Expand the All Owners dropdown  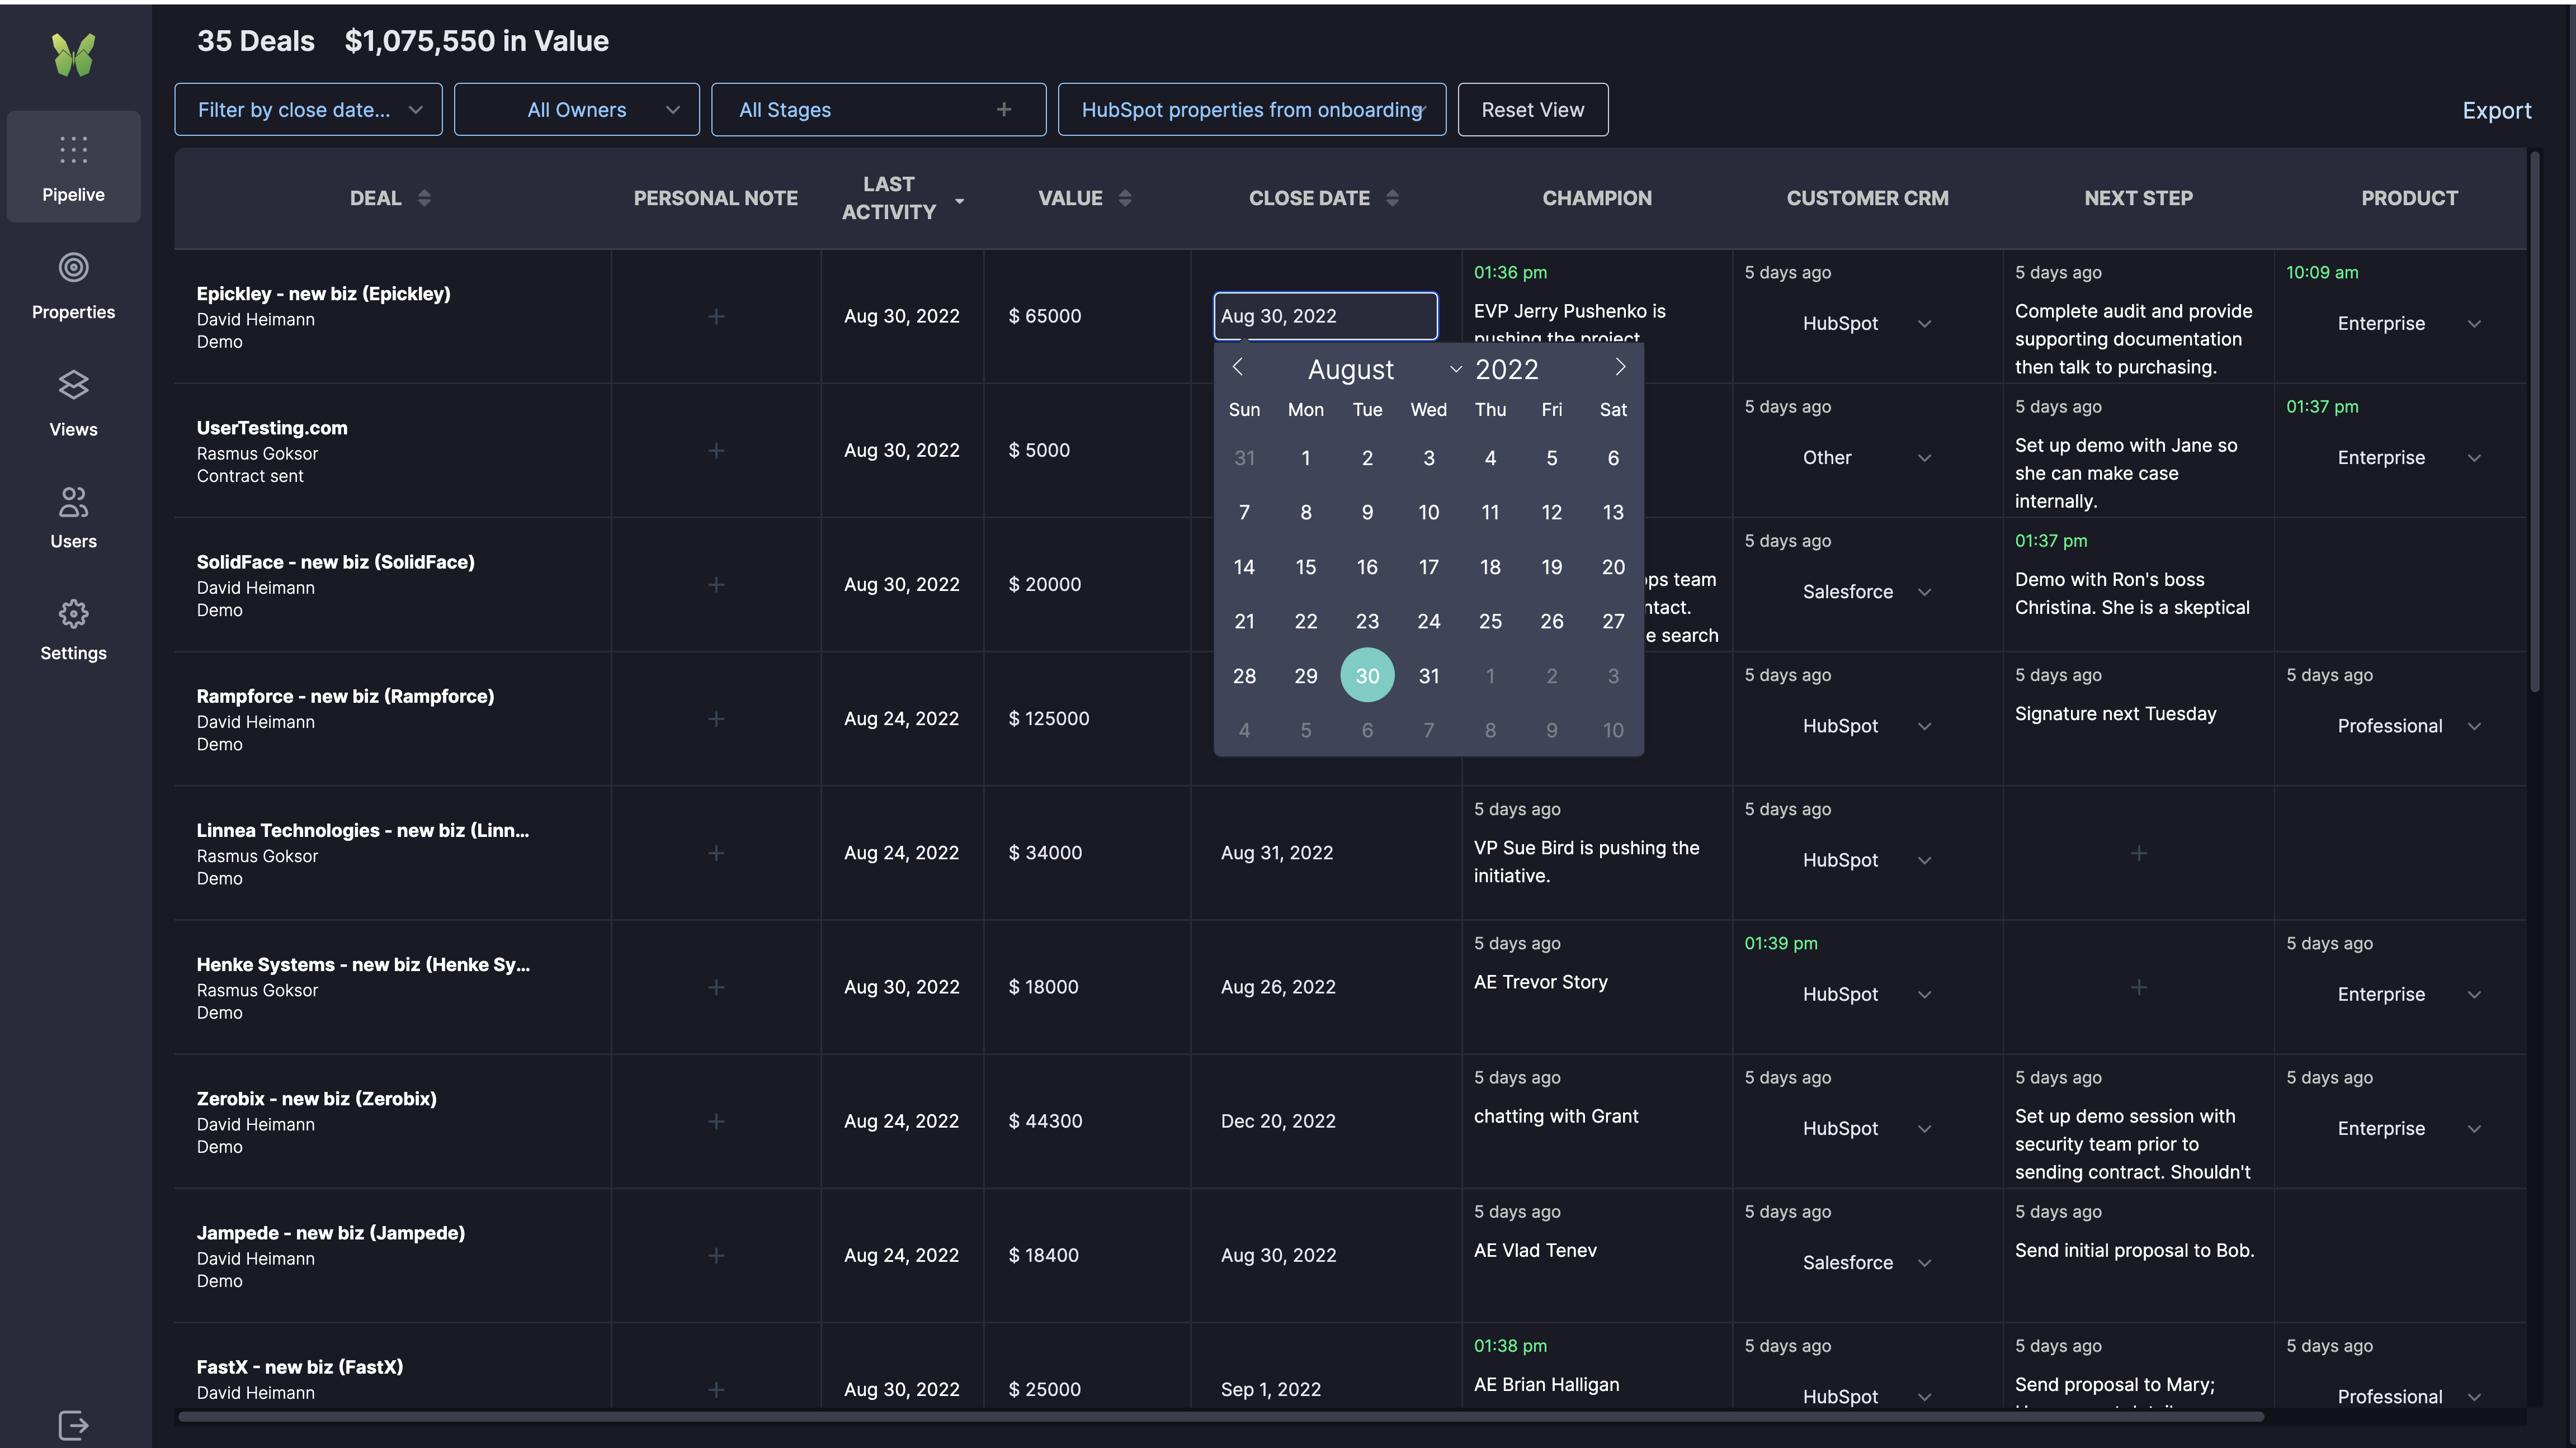(576, 110)
